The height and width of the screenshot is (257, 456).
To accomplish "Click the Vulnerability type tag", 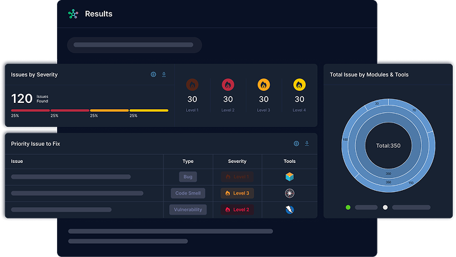I will [188, 210].
